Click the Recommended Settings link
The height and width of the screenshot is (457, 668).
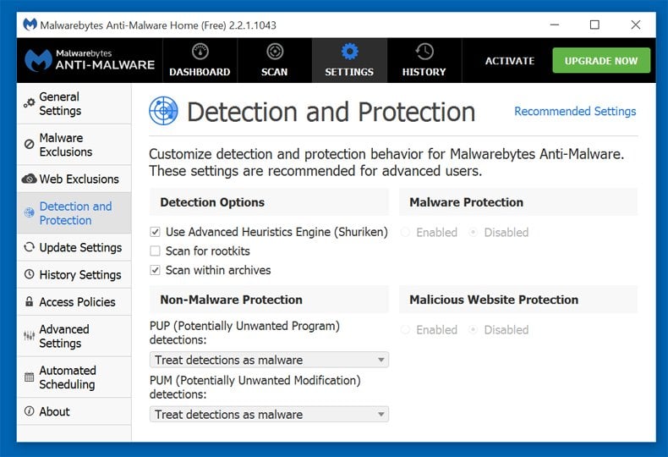[x=575, y=111]
